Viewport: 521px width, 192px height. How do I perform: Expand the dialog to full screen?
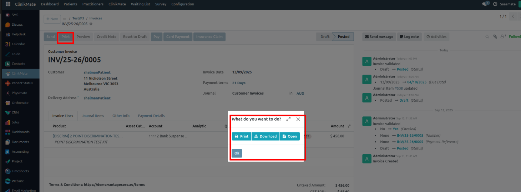[288, 119]
